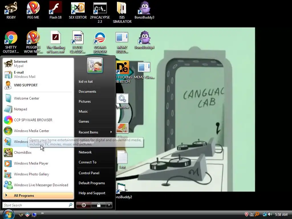This screenshot has width=292, height=219.
Task: Select the I LOVE CLASSIC... desktop icon
Action: (78, 42)
